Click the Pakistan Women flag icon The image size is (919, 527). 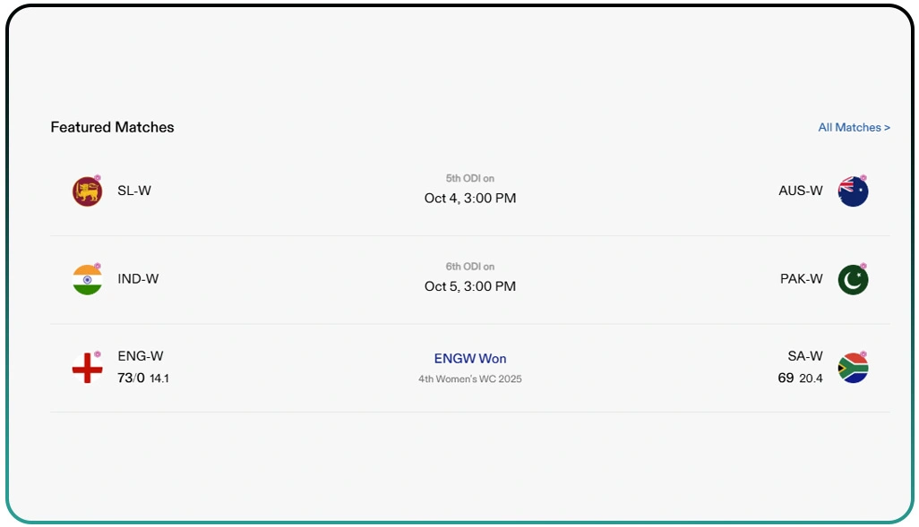pyautogui.click(x=853, y=280)
